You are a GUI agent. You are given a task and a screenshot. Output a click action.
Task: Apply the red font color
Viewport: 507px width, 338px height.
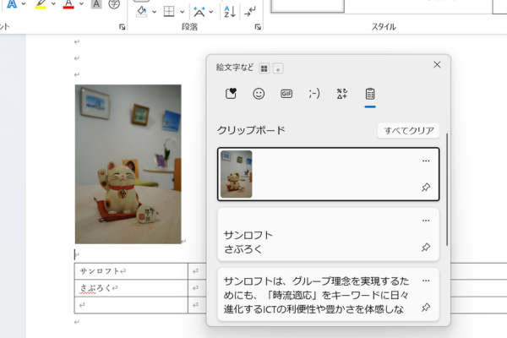68,4
